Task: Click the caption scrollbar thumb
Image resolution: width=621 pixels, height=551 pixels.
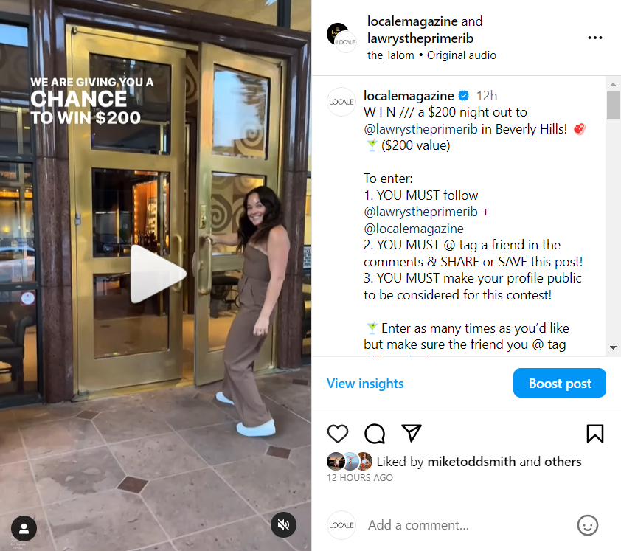Action: click(613, 105)
